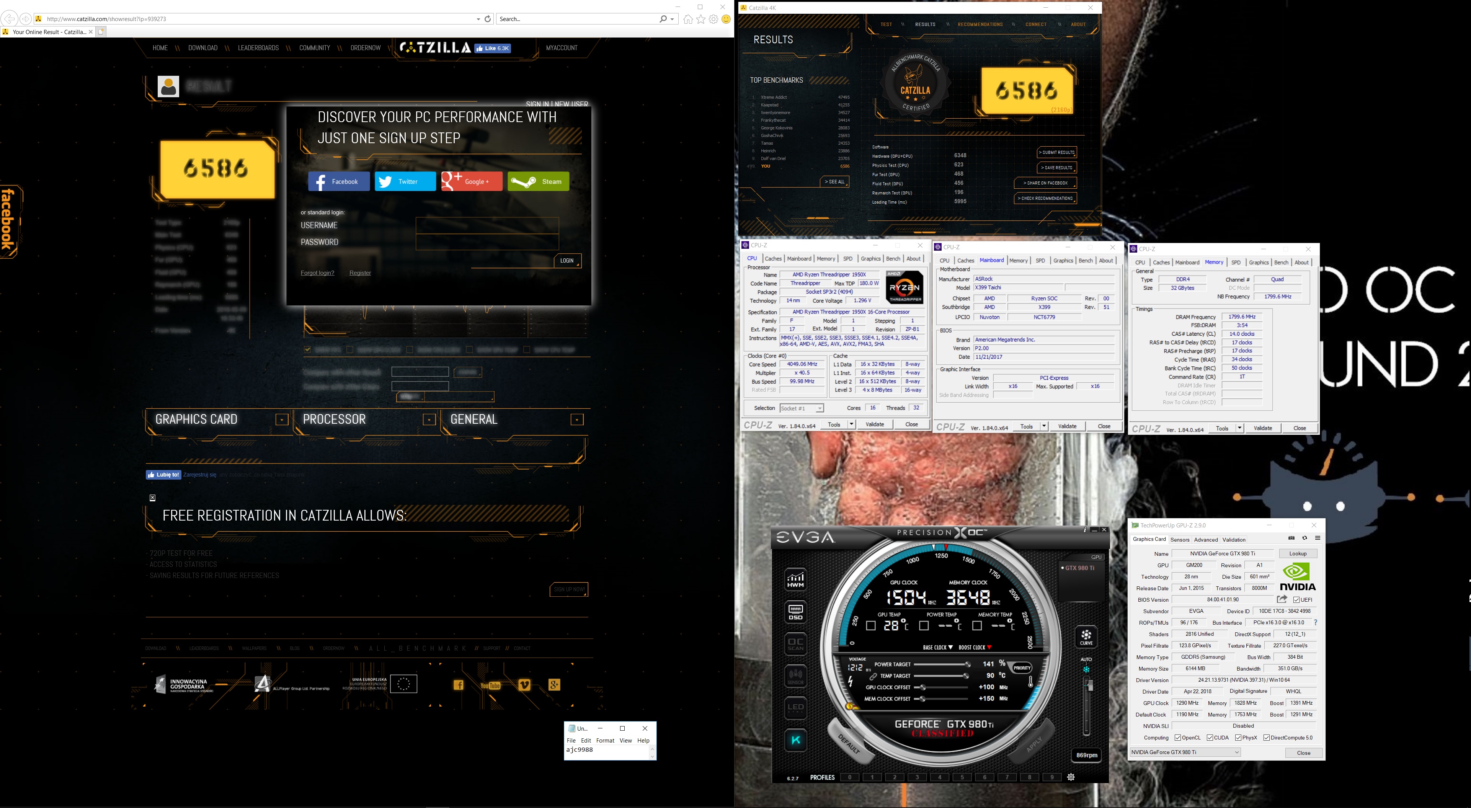
Task: Click the footer YouTube icon on Catzilla site
Action: [490, 685]
